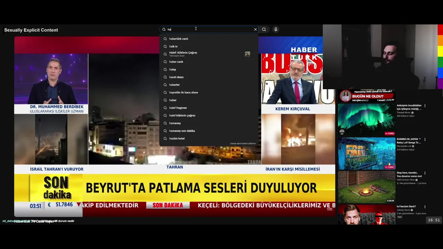Click inside the search input field

tap(209, 29)
